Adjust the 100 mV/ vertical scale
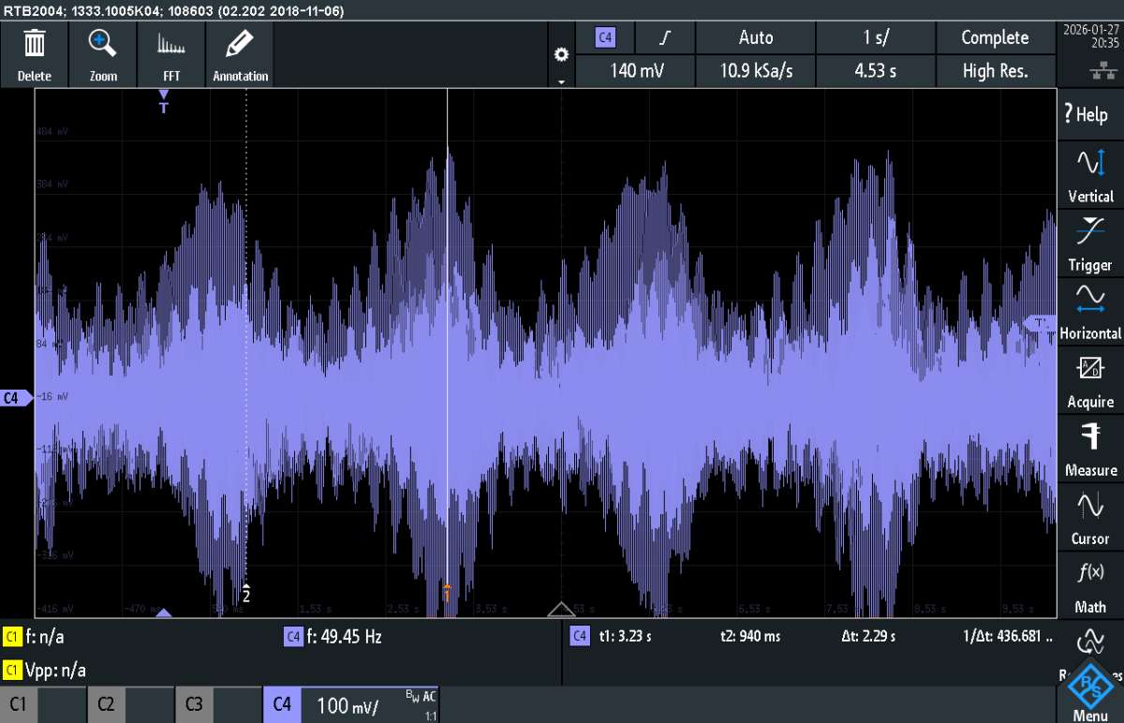 (347, 704)
